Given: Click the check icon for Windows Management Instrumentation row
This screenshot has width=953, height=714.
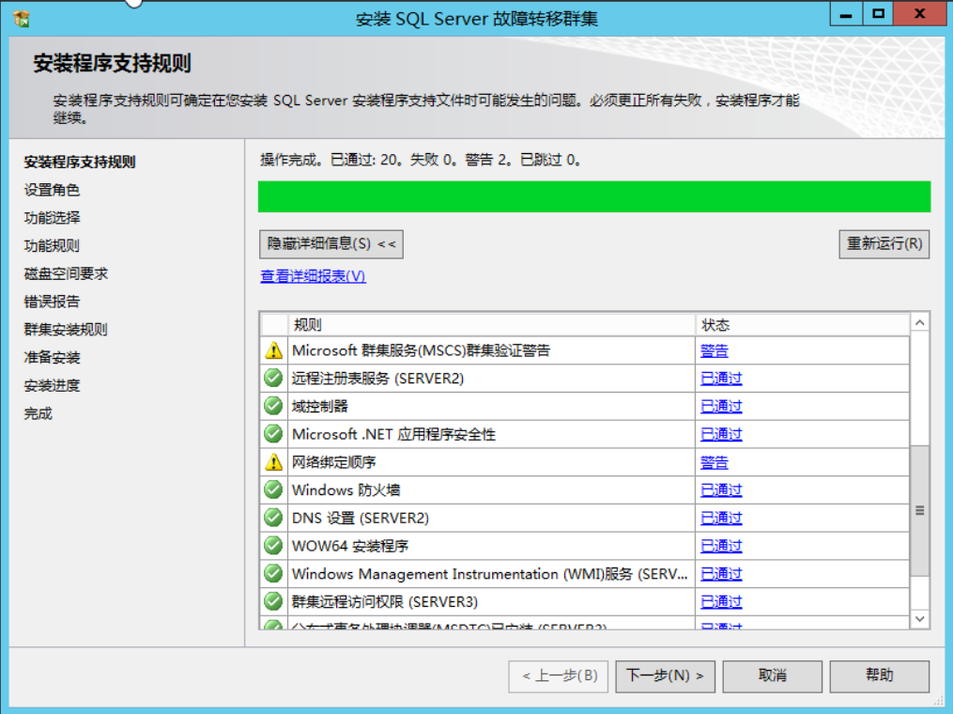Looking at the screenshot, I should pos(273,574).
